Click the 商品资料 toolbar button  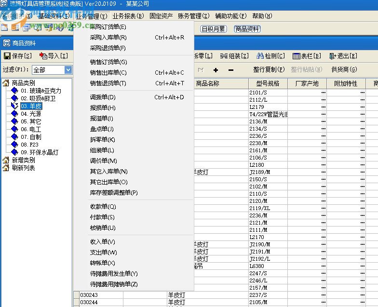[x=247, y=29]
